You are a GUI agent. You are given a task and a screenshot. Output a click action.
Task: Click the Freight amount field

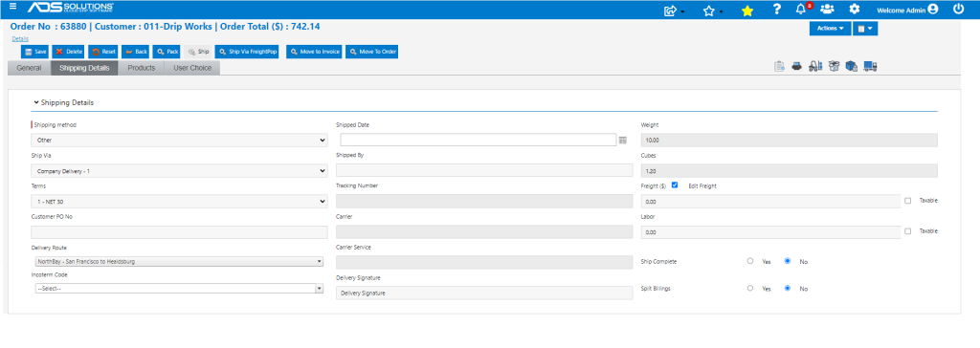[x=770, y=201]
